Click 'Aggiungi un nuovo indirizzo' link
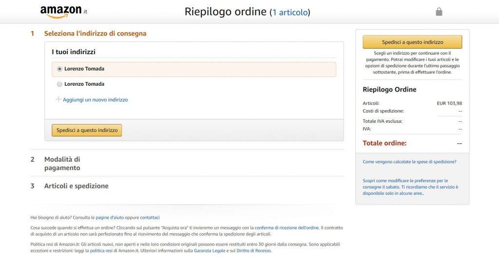The image size is (499, 265). (95, 100)
